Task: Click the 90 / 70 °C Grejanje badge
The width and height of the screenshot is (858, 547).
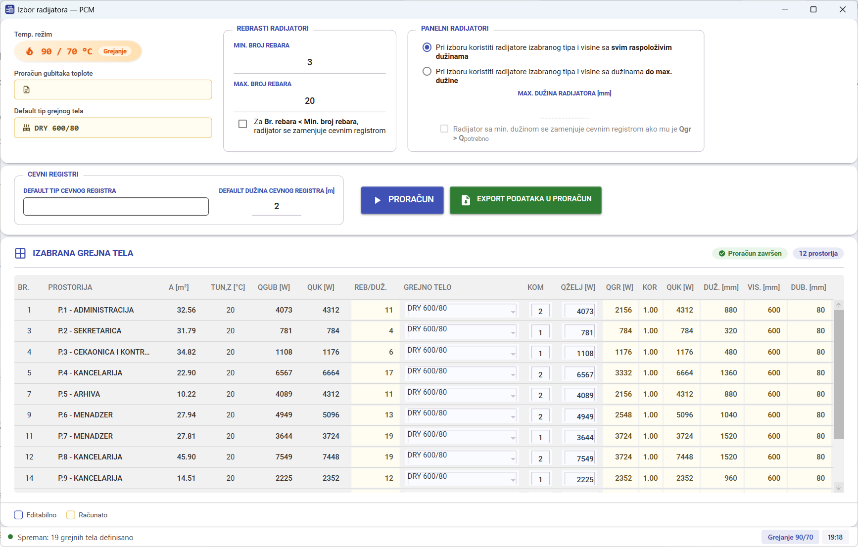Action: click(x=78, y=51)
